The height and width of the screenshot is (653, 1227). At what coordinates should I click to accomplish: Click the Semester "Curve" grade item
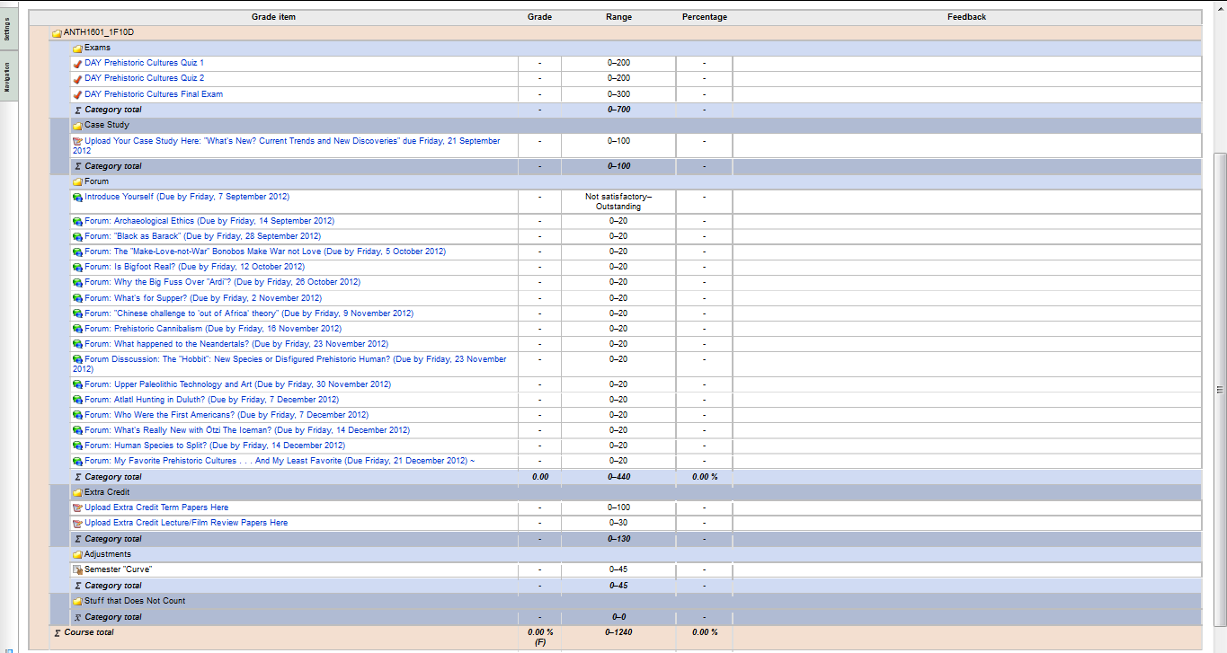coord(119,569)
